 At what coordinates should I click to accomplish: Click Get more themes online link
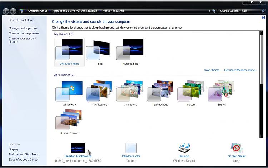coord(239,70)
